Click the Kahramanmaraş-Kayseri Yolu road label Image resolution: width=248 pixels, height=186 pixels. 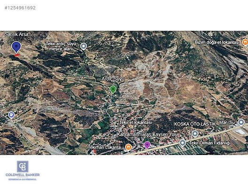147,134
